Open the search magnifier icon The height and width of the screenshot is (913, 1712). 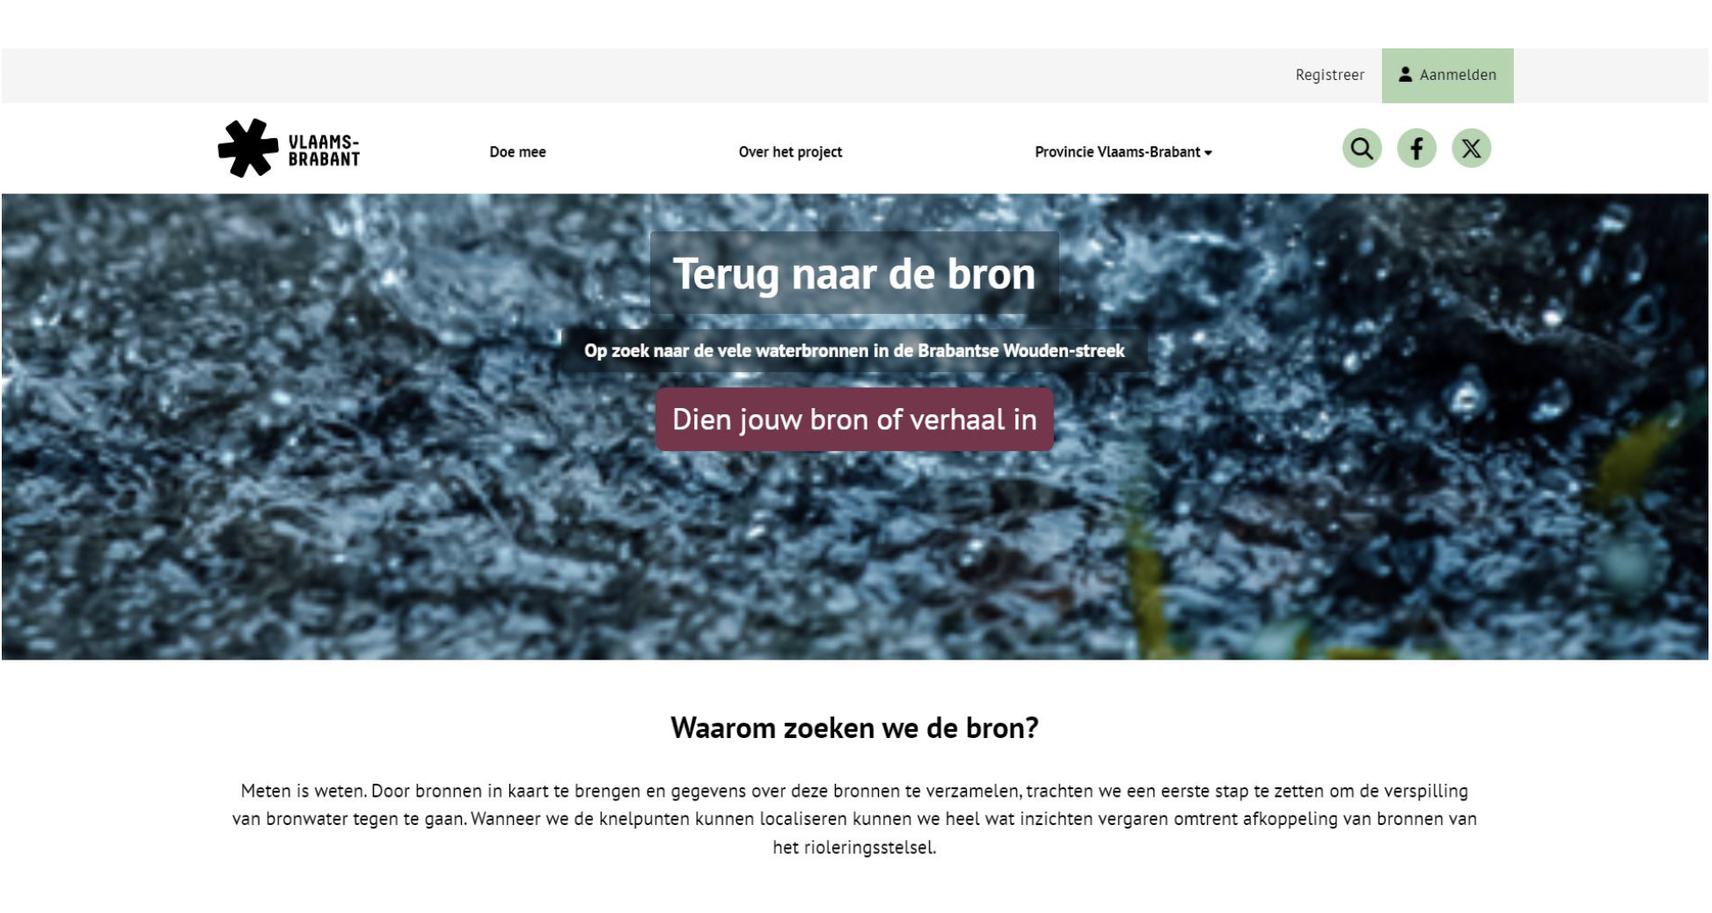click(1362, 148)
